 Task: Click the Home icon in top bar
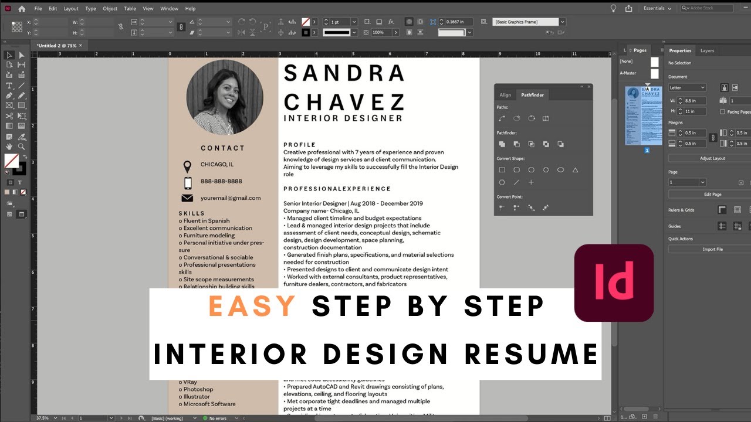[22, 9]
